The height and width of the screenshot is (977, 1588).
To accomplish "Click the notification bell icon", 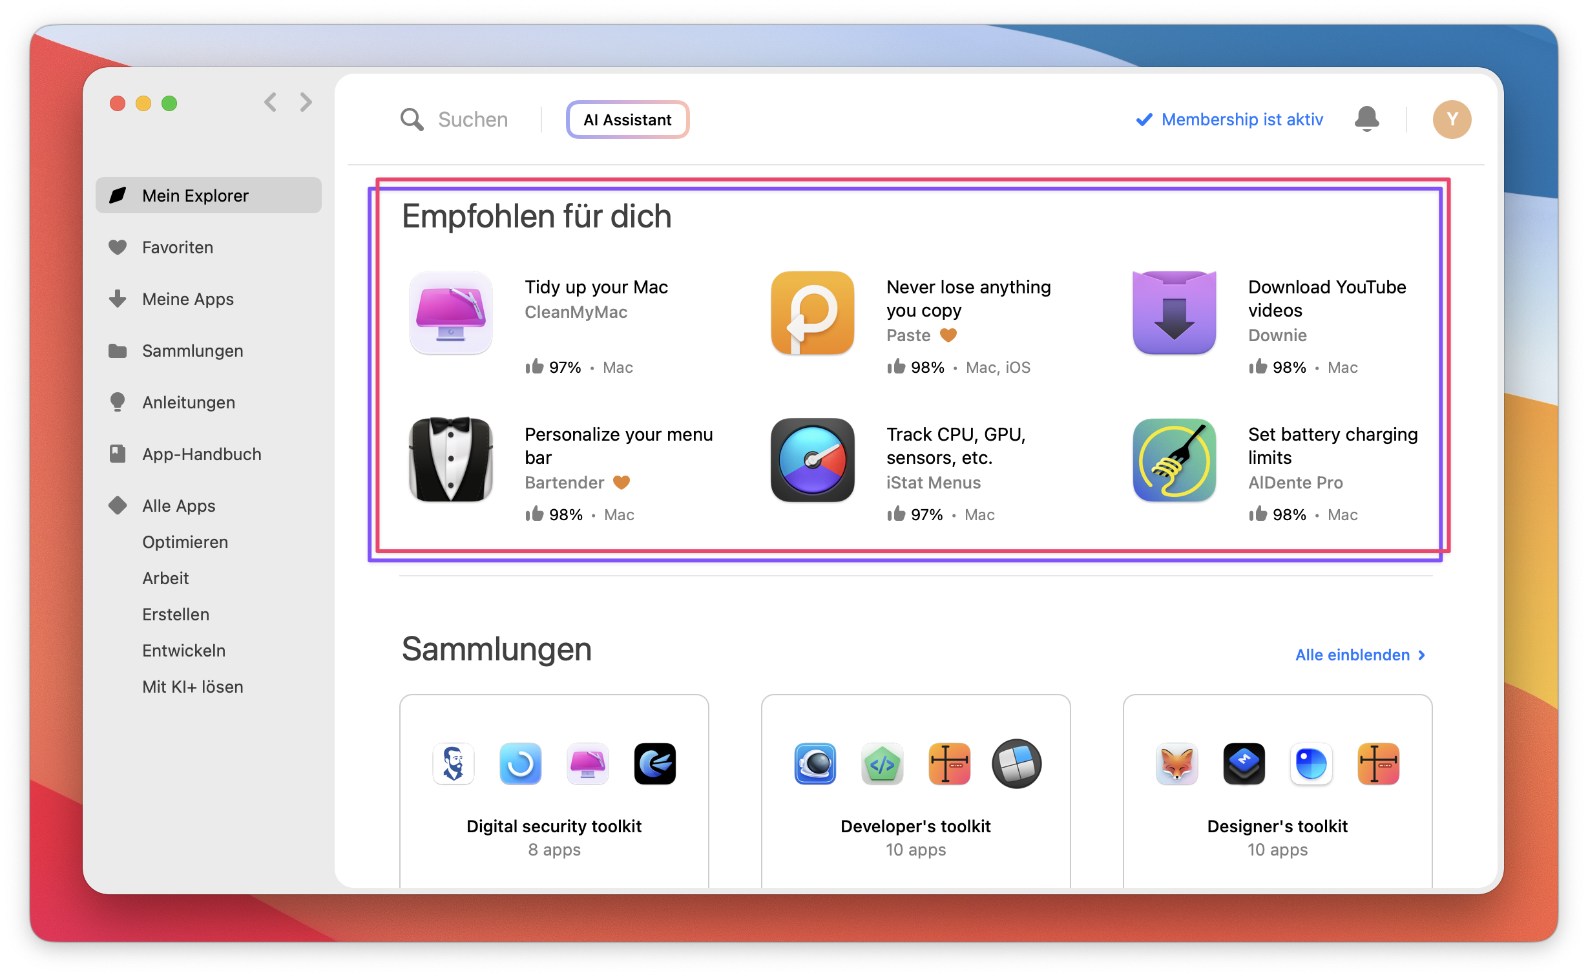I will 1366,119.
